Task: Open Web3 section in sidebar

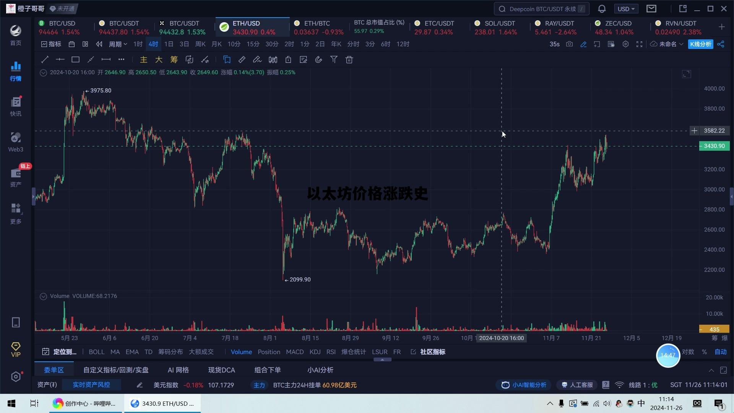Action: 16,142
